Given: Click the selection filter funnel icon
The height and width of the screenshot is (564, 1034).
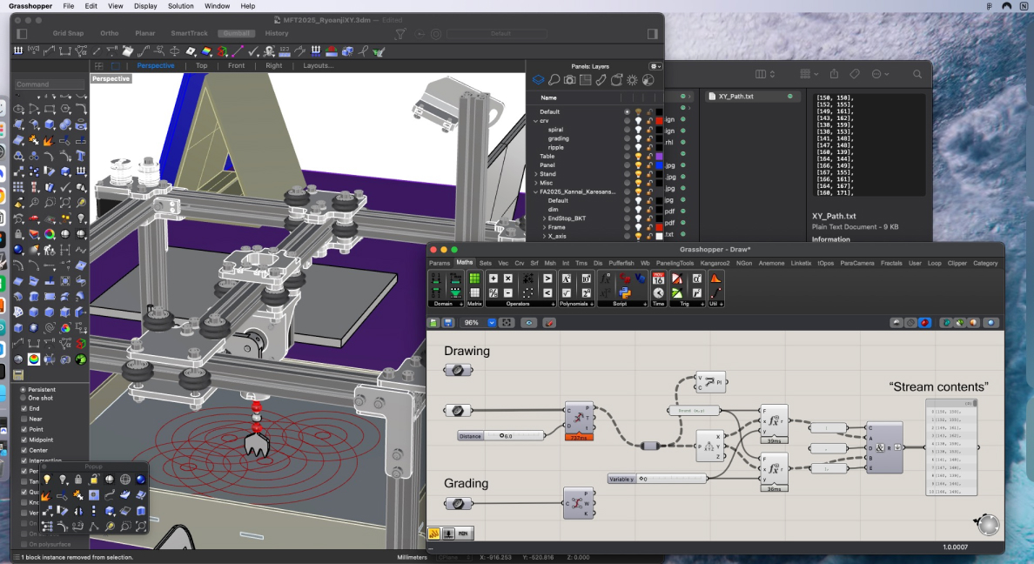Looking at the screenshot, I should pyautogui.click(x=400, y=34).
